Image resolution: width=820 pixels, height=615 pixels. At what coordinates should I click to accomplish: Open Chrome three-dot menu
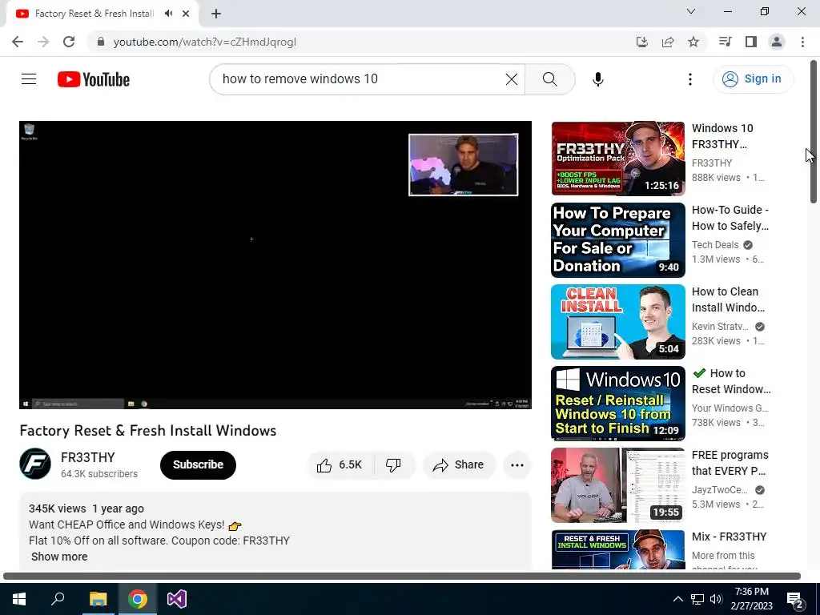(802, 42)
